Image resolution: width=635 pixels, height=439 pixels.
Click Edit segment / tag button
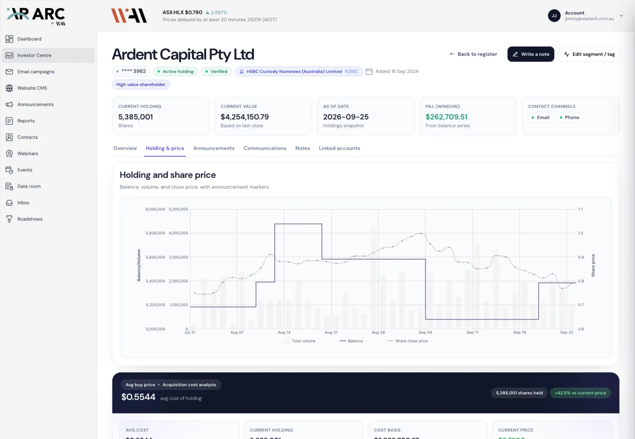click(x=589, y=54)
